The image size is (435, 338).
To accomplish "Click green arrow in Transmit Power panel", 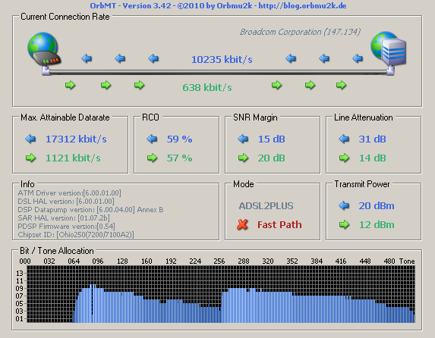I will pos(344,224).
